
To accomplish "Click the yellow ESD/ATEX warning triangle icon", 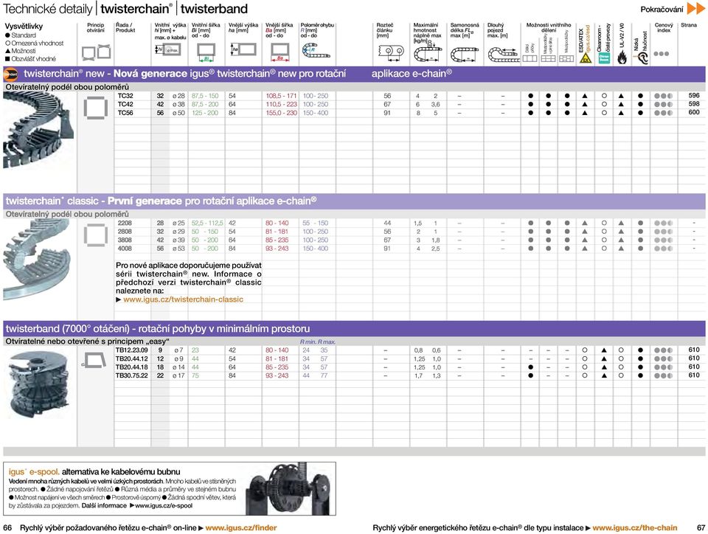I will pos(585,58).
